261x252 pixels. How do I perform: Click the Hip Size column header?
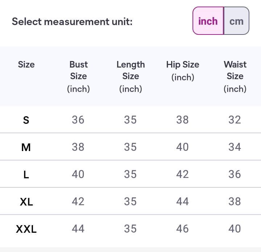[x=183, y=70]
